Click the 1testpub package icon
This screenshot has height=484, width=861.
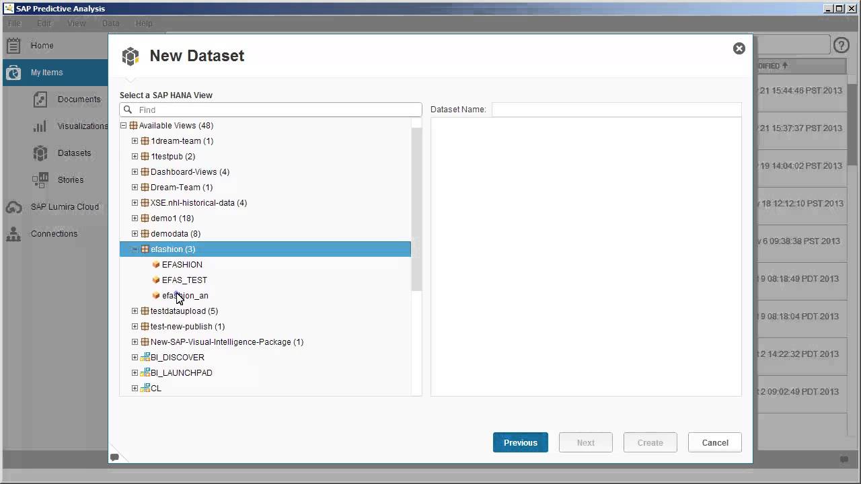point(145,157)
